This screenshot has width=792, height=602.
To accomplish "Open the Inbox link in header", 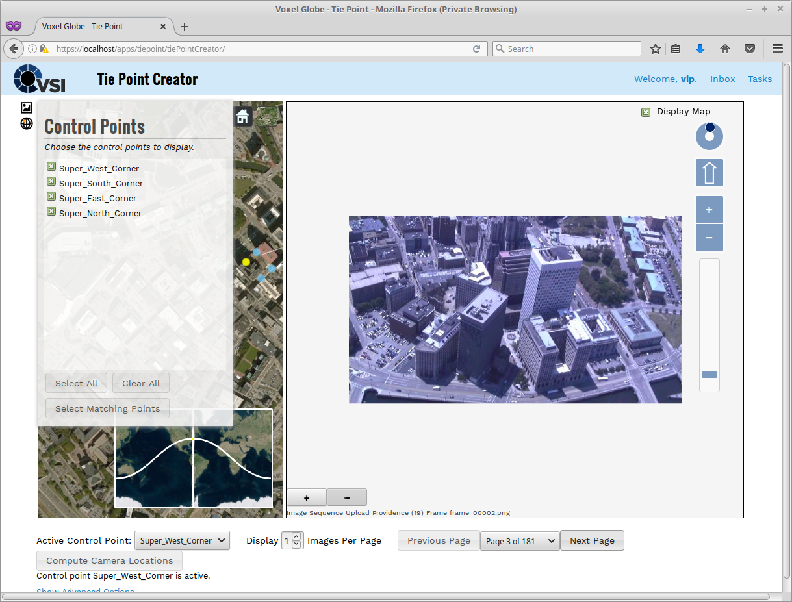I will pyautogui.click(x=722, y=79).
